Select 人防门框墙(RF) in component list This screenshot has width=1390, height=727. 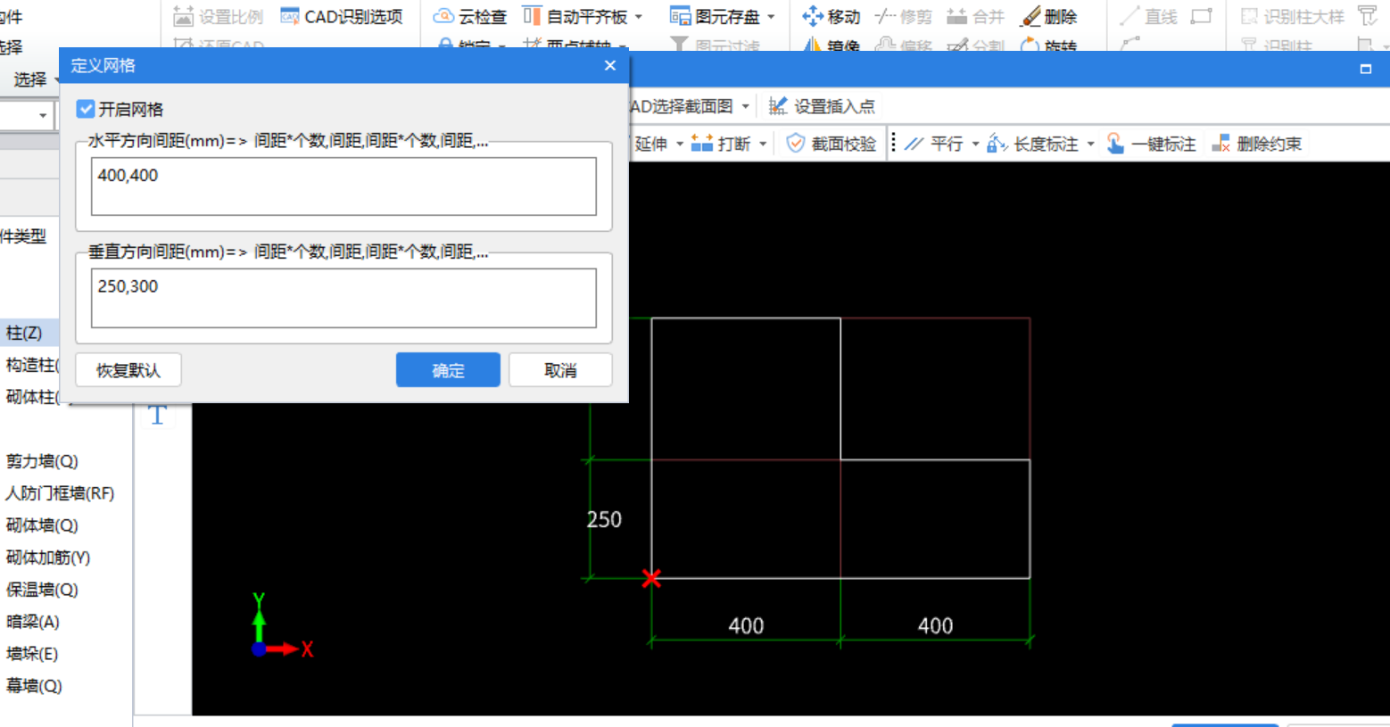tap(60, 493)
